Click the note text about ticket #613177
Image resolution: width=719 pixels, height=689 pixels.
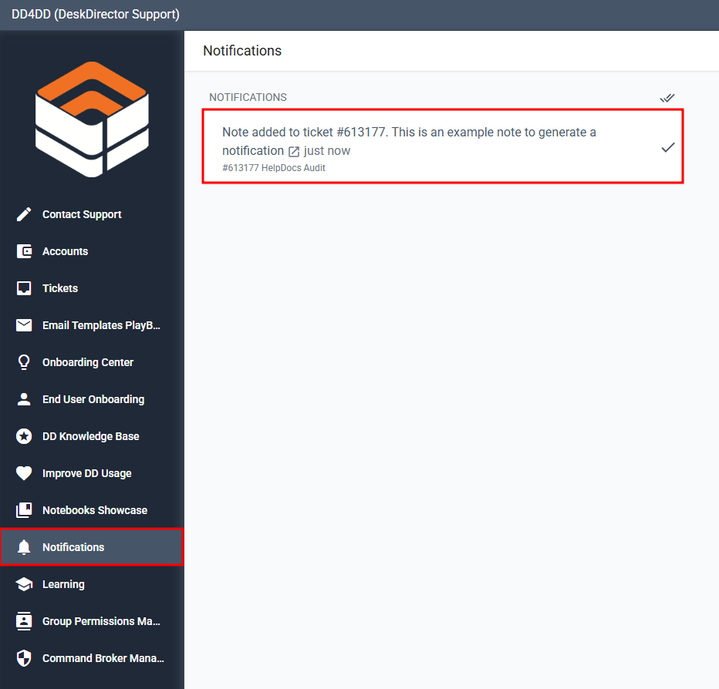[x=409, y=141]
